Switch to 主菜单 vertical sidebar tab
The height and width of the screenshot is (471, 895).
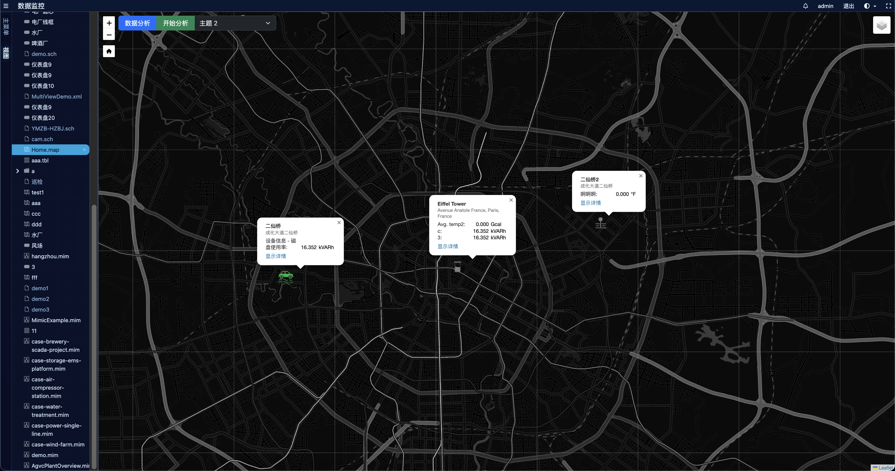6,27
